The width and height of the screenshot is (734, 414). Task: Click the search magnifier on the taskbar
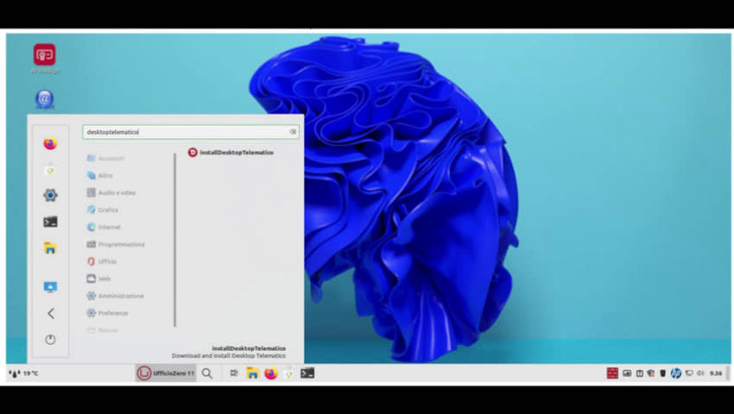coord(207,373)
